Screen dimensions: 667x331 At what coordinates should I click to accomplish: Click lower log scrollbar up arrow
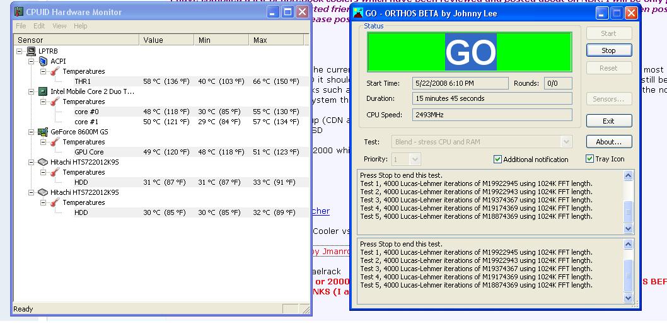tap(628, 244)
